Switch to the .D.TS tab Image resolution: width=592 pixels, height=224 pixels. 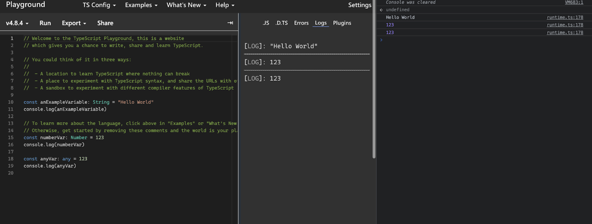tap(281, 23)
